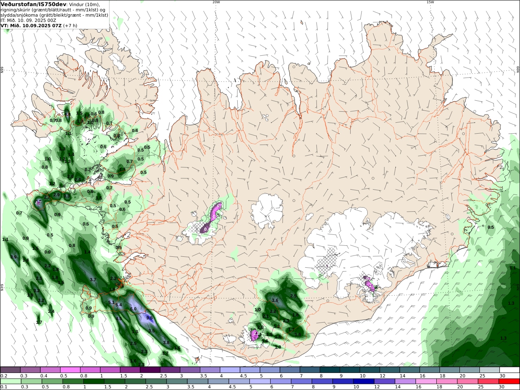Pick the top-row swatch between 0.2 and 0.3
This screenshot has height=390, width=520.
point(10,370)
